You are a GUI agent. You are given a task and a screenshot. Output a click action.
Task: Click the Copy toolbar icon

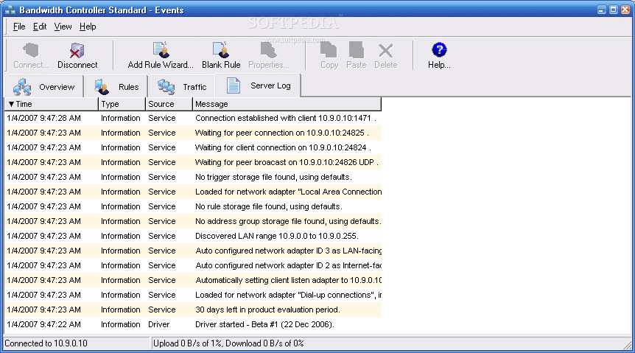[329, 55]
